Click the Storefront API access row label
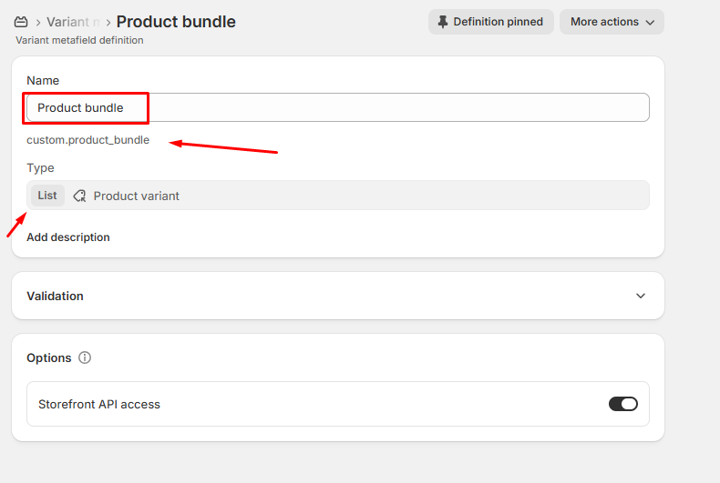 pyautogui.click(x=99, y=404)
